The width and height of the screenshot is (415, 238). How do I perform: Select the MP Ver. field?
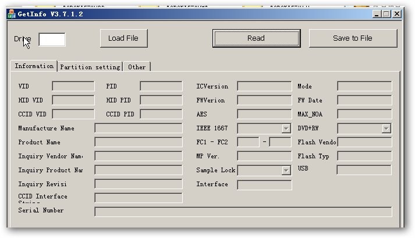point(264,156)
